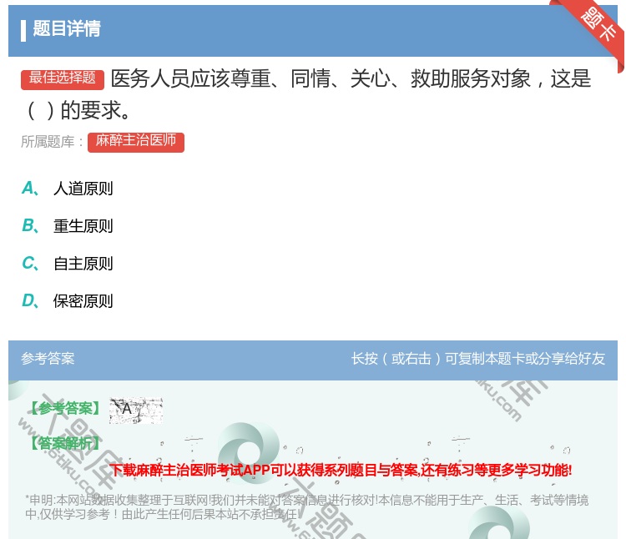Choose answer 人道原则
The height and width of the screenshot is (539, 626).
(83, 189)
